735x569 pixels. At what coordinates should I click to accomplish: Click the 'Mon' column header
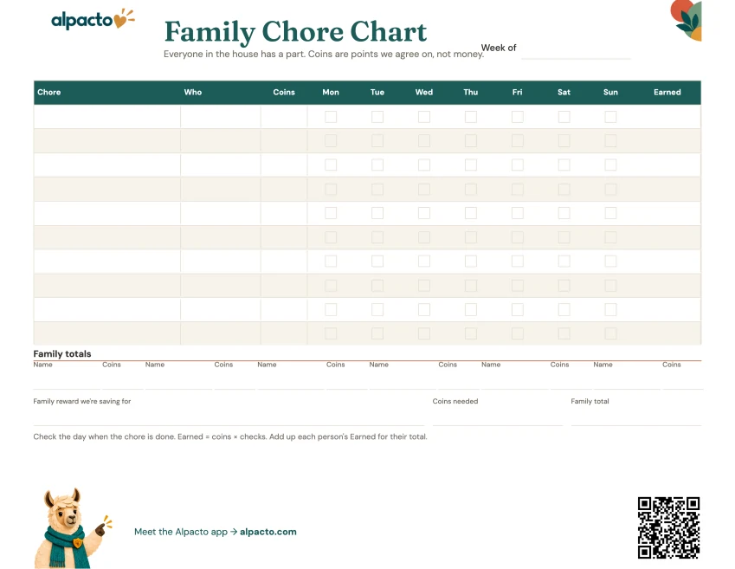pyautogui.click(x=331, y=92)
